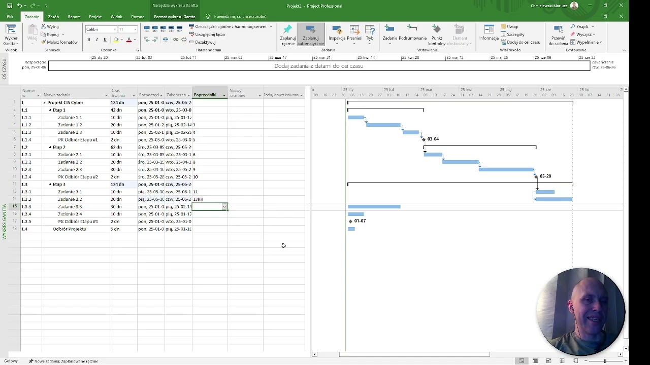
Task: Select the Malarz formatów brush tool
Action: [x=59, y=42]
